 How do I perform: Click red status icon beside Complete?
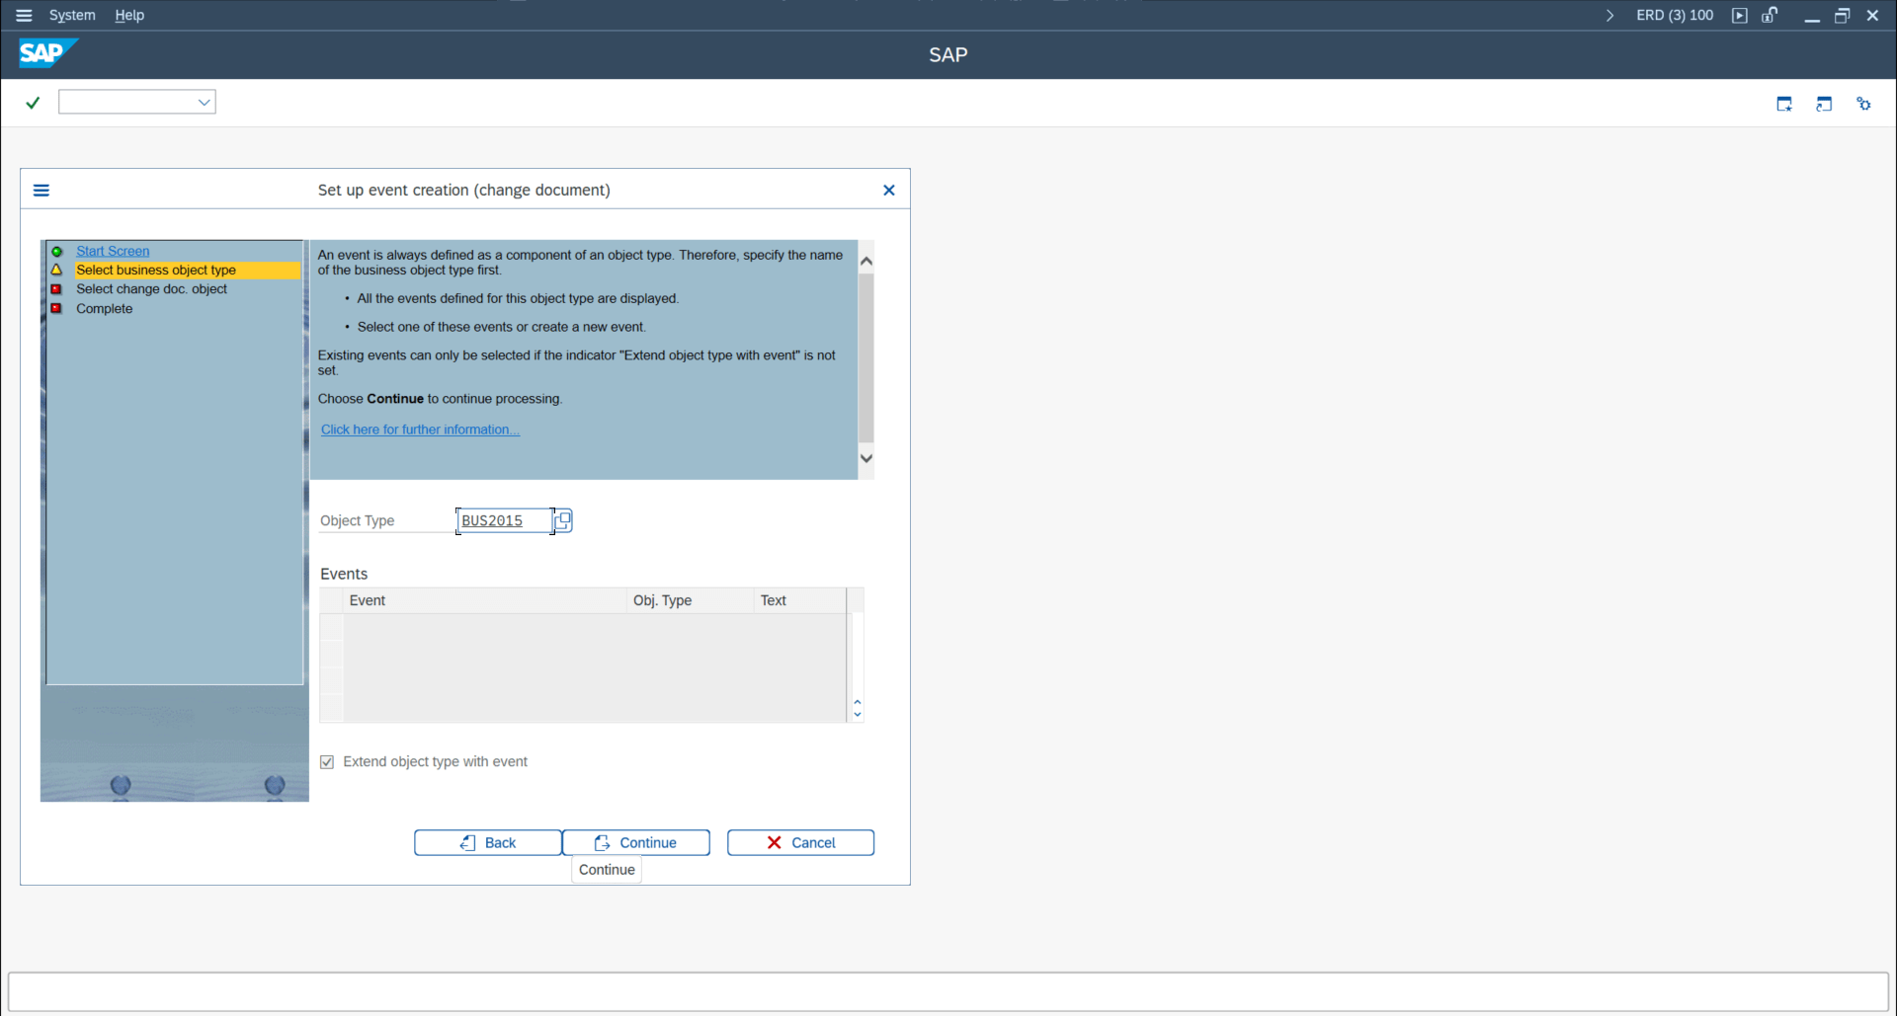coord(57,308)
